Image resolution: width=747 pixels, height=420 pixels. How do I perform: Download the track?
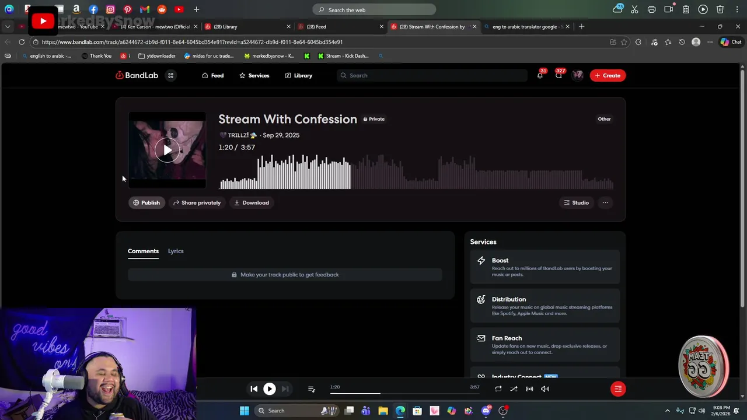pos(252,202)
